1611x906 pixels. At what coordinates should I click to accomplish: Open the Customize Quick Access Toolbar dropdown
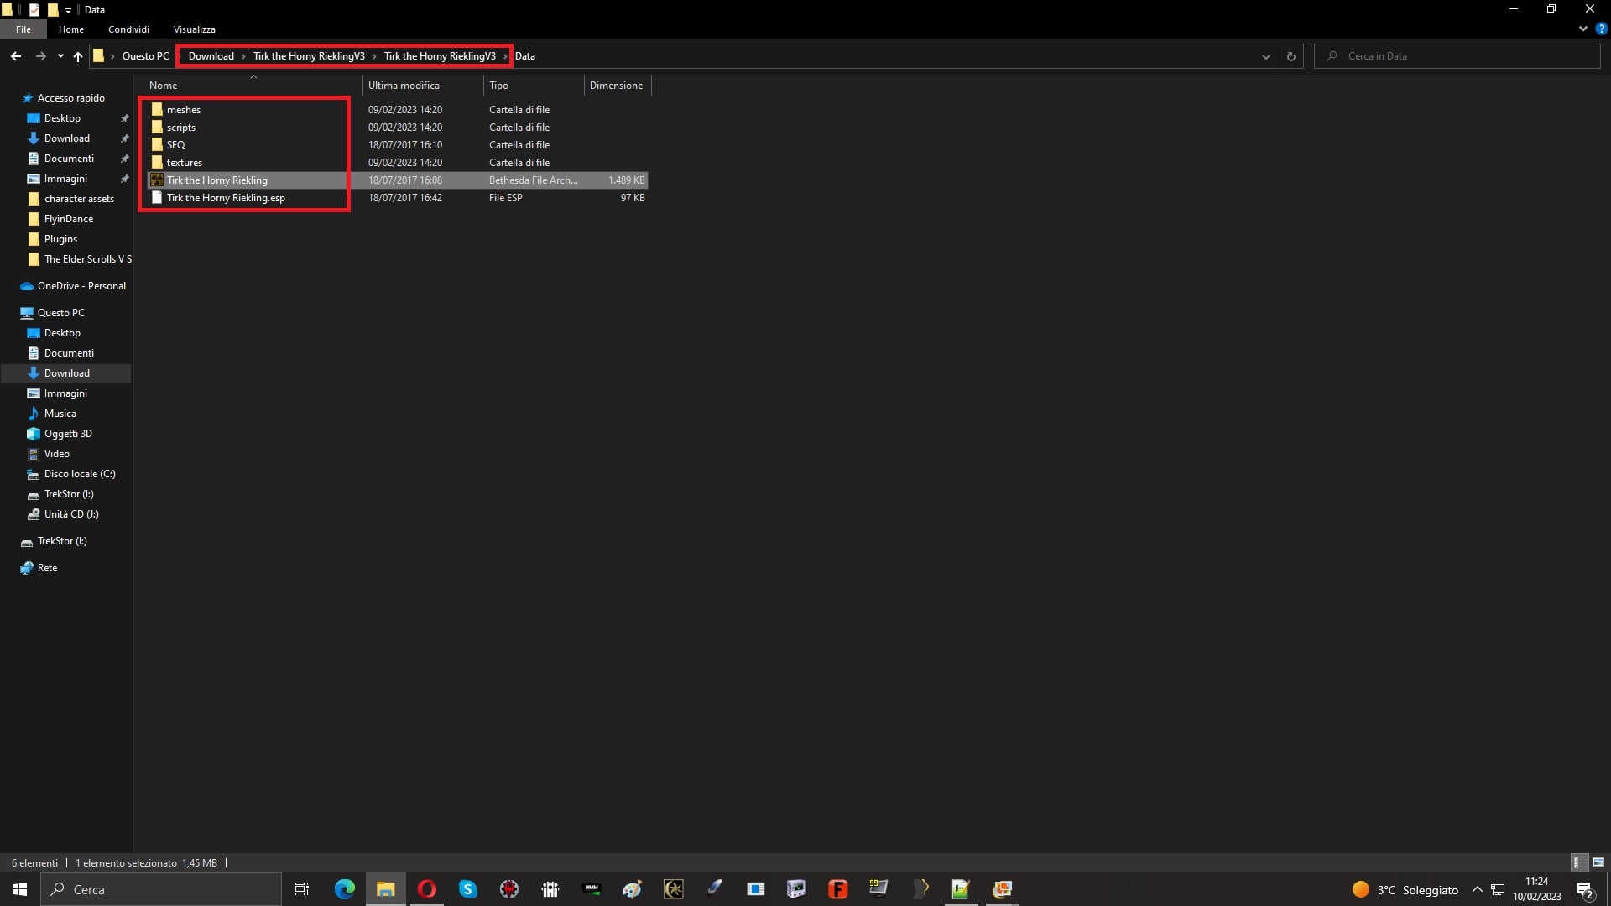(68, 10)
